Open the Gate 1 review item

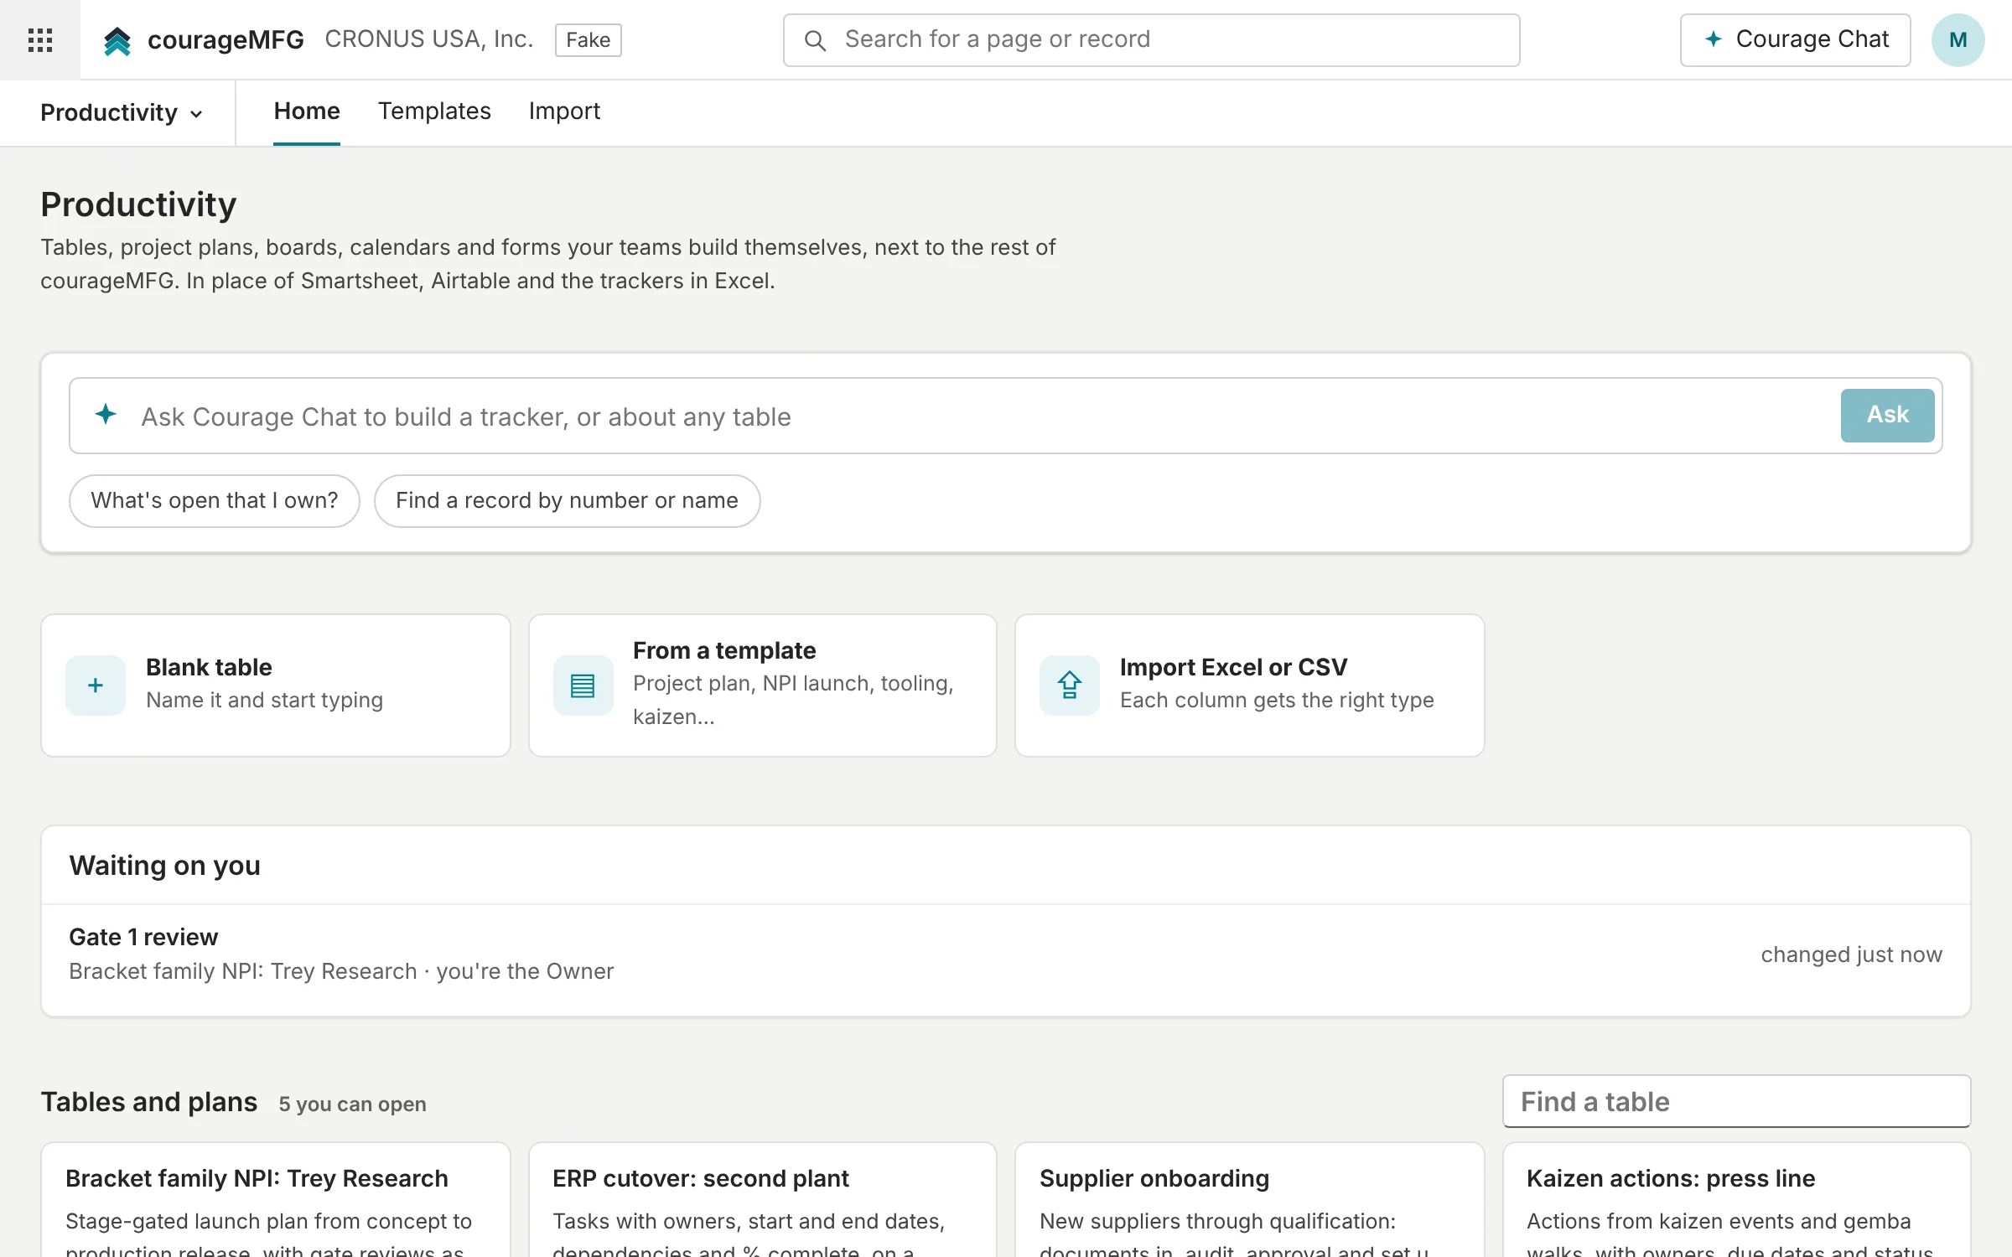[1006, 954]
